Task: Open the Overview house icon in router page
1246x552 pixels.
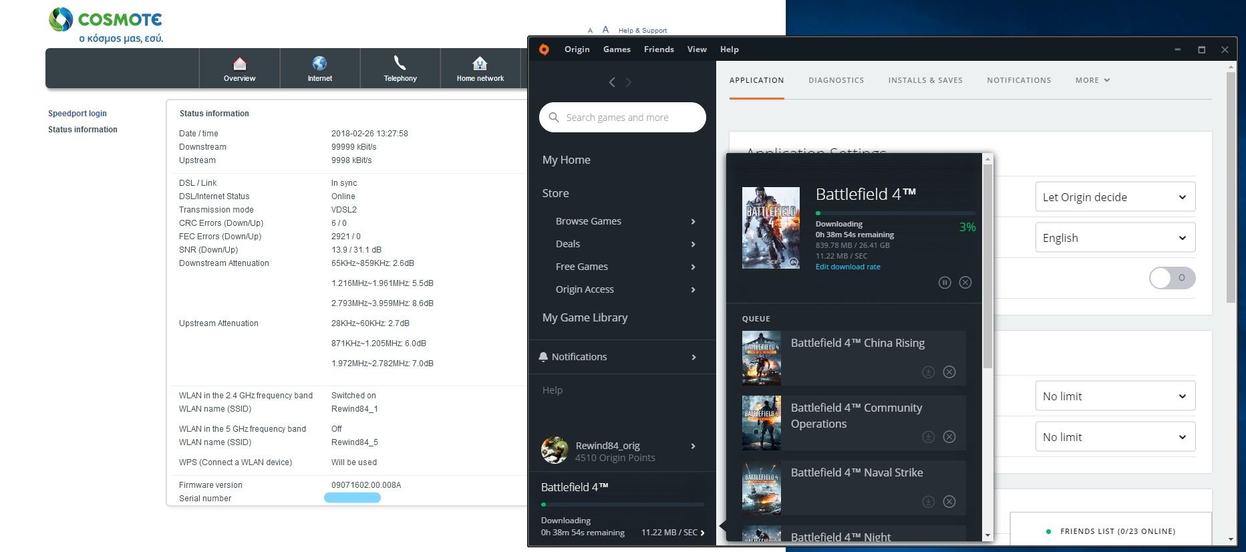Action: click(239, 64)
